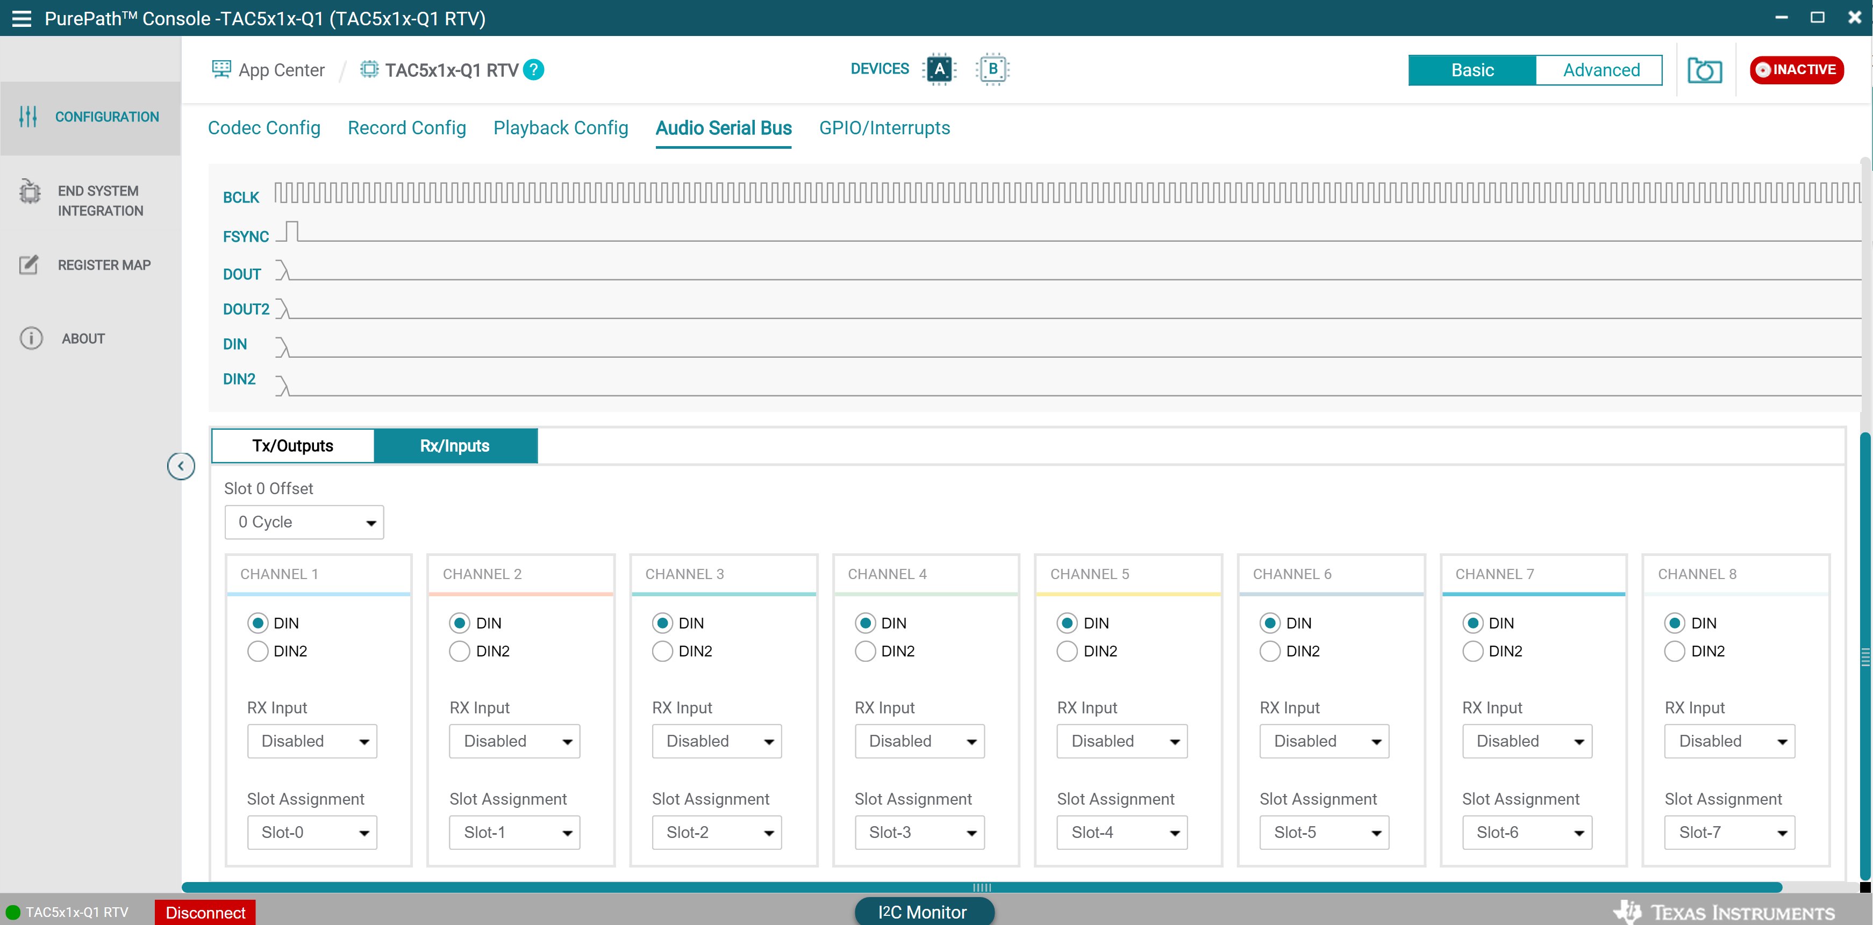Screen dimensions: 1873x925
Task: Click the green connection status indicator
Action: [x=12, y=912]
